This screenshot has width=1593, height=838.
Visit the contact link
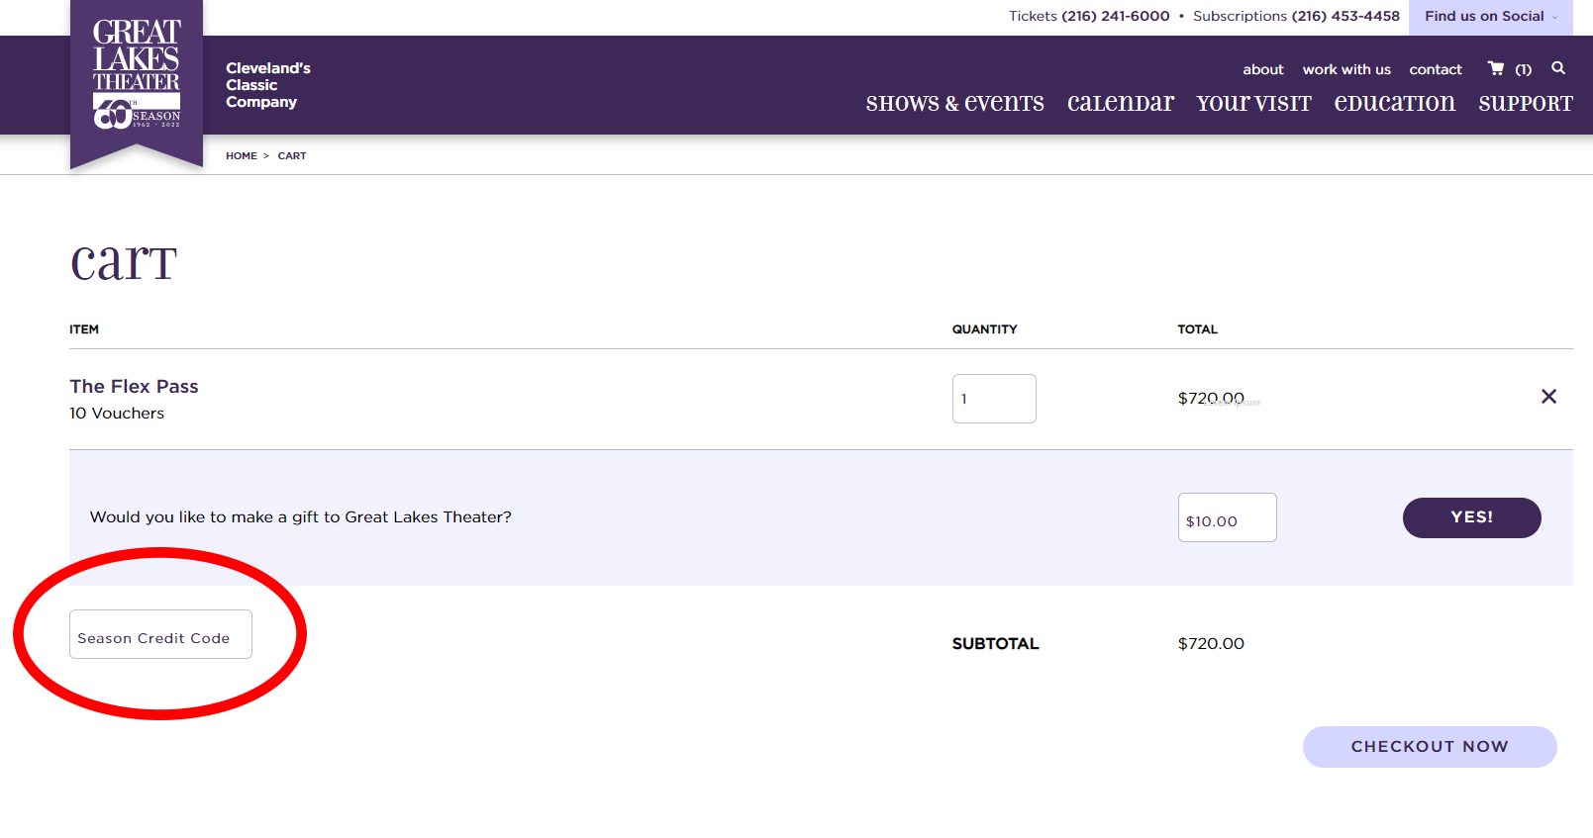point(1435,69)
